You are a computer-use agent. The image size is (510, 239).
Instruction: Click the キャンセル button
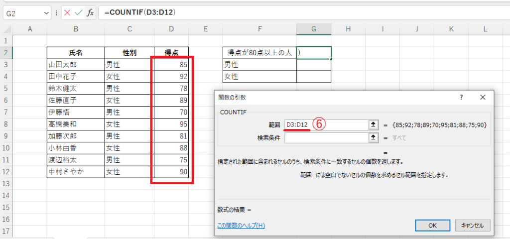click(472, 226)
